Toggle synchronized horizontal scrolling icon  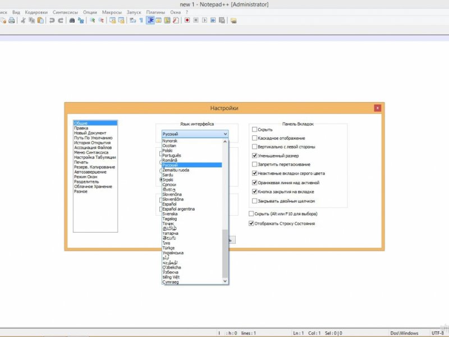click(121, 20)
